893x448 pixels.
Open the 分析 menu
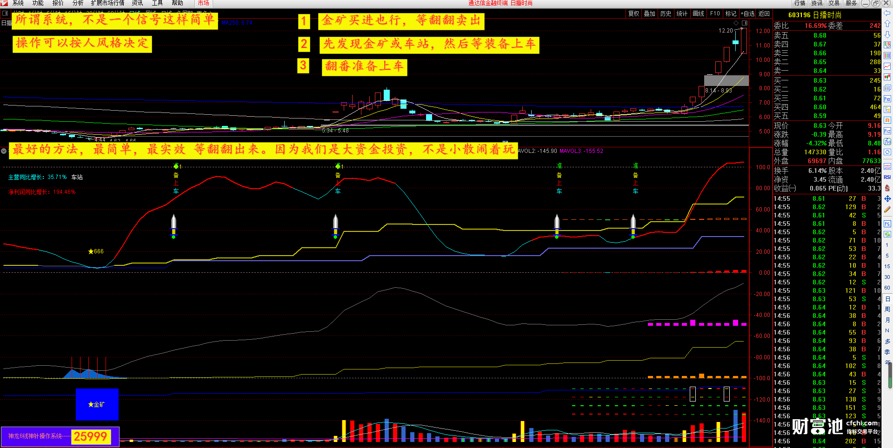point(78,3)
